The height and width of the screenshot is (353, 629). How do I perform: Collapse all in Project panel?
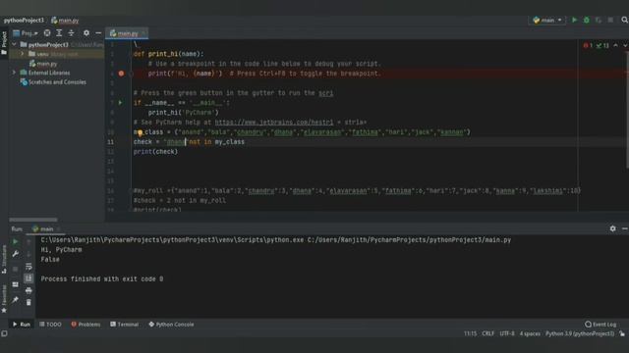click(x=71, y=33)
